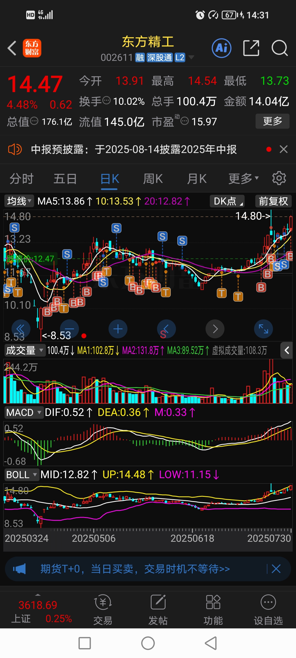Tap the stock name 东方精工
Screen dimensions: 296x658
[x=148, y=42]
